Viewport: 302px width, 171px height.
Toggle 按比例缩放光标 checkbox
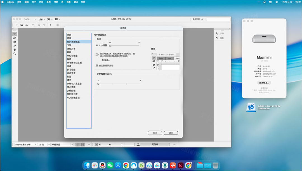pyautogui.click(x=97, y=65)
